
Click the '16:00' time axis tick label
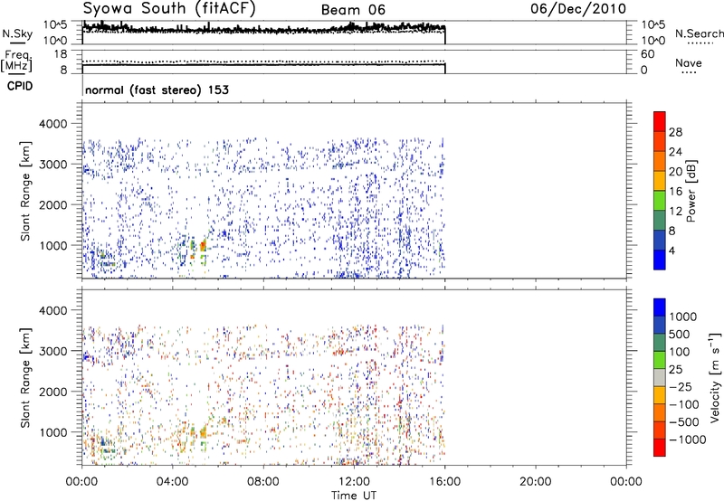pyautogui.click(x=444, y=482)
